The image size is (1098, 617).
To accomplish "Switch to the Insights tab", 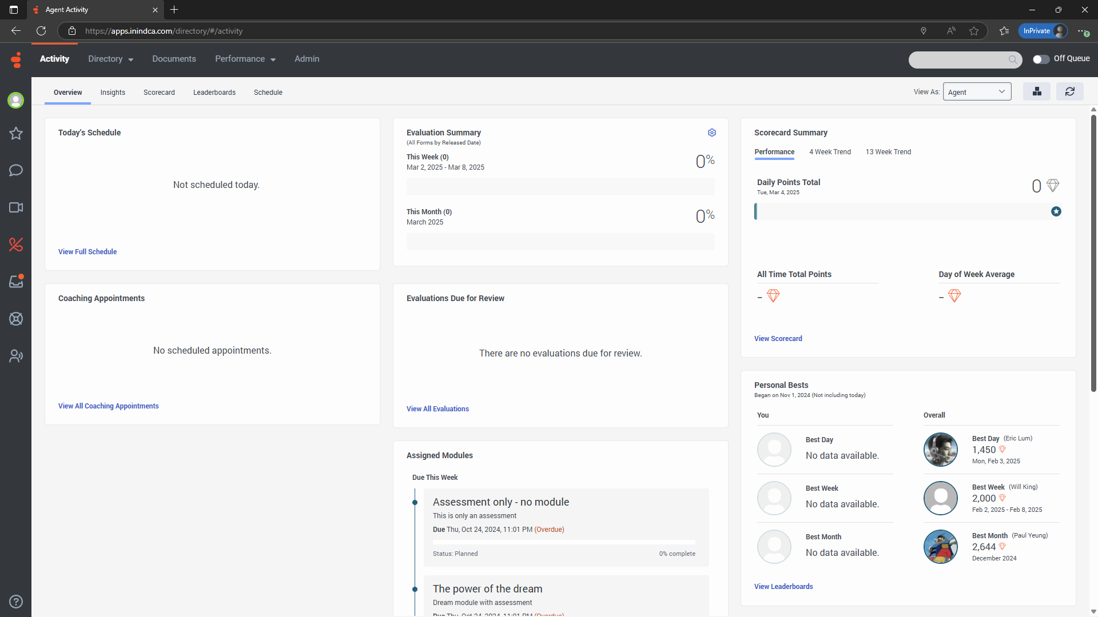I will (113, 93).
